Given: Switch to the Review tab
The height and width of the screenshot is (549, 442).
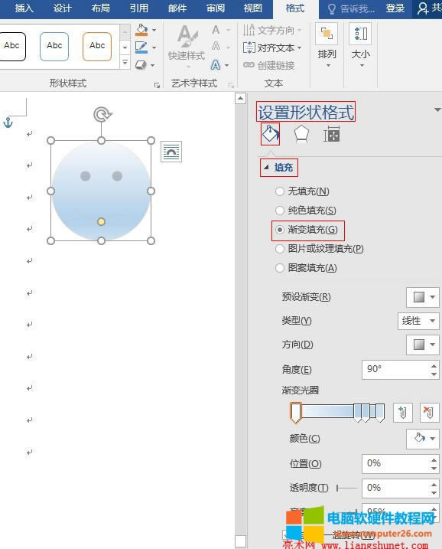Looking at the screenshot, I should (x=216, y=8).
